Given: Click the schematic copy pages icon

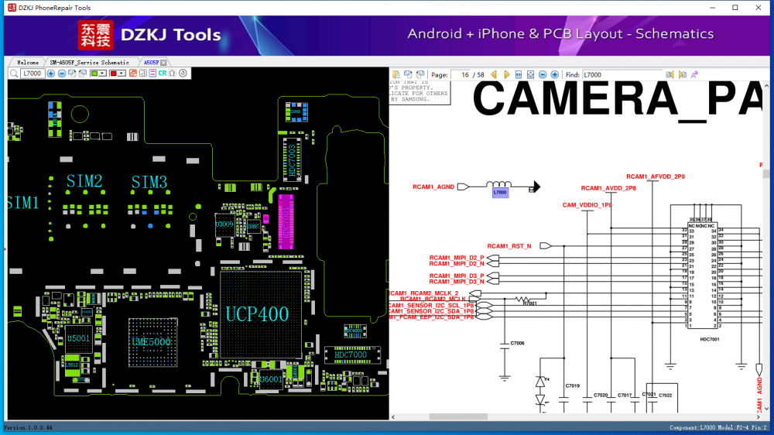Looking at the screenshot, I should (408, 74).
